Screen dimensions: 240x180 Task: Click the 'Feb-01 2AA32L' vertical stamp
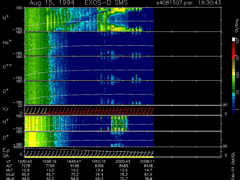[233, 166]
